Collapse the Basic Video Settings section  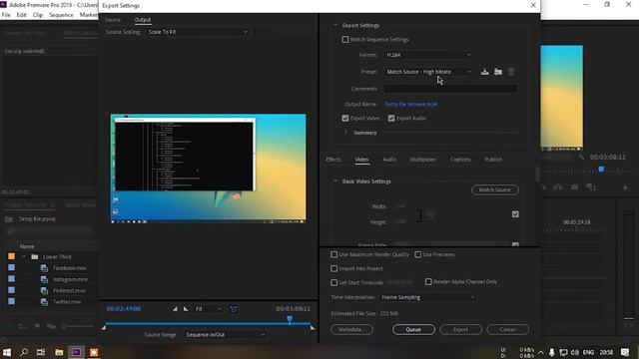(x=335, y=181)
